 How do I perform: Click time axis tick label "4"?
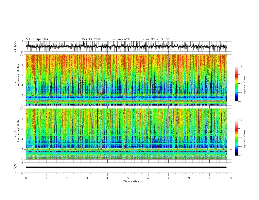click(x=108, y=178)
